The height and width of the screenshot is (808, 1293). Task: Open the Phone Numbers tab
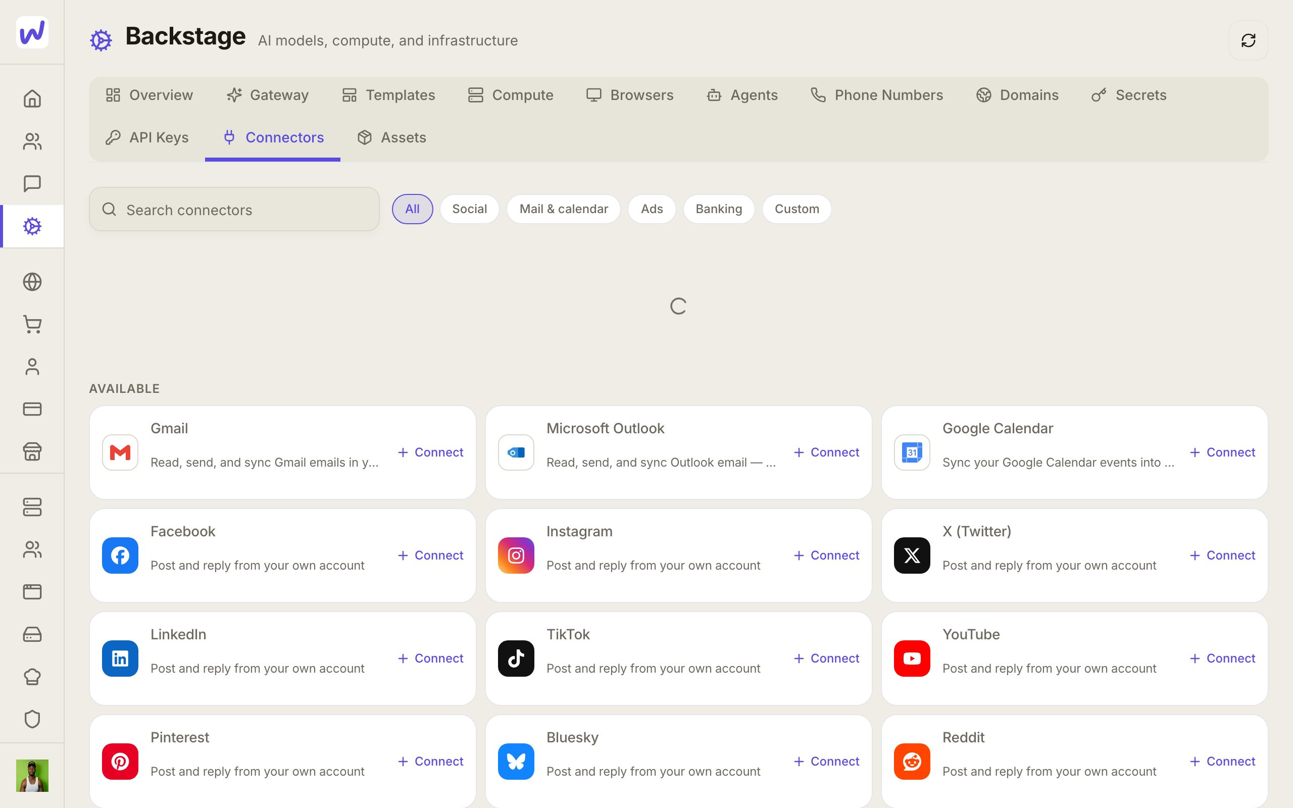click(x=877, y=95)
